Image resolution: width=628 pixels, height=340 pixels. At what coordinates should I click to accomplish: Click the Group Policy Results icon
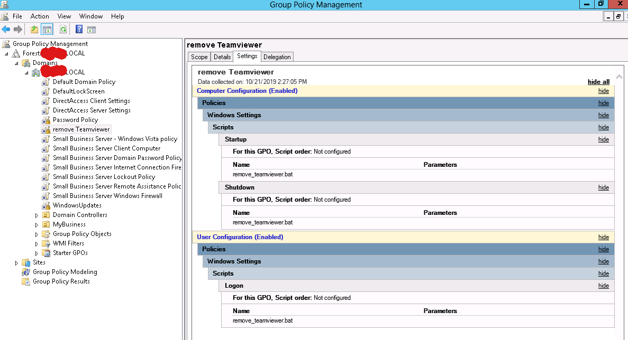26,282
